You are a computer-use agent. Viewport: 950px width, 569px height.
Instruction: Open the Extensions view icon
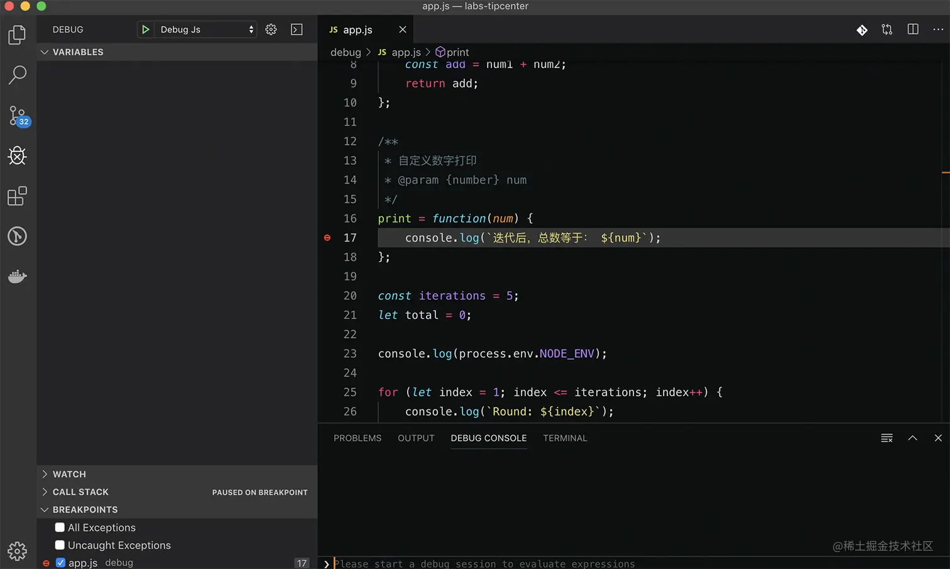(18, 196)
